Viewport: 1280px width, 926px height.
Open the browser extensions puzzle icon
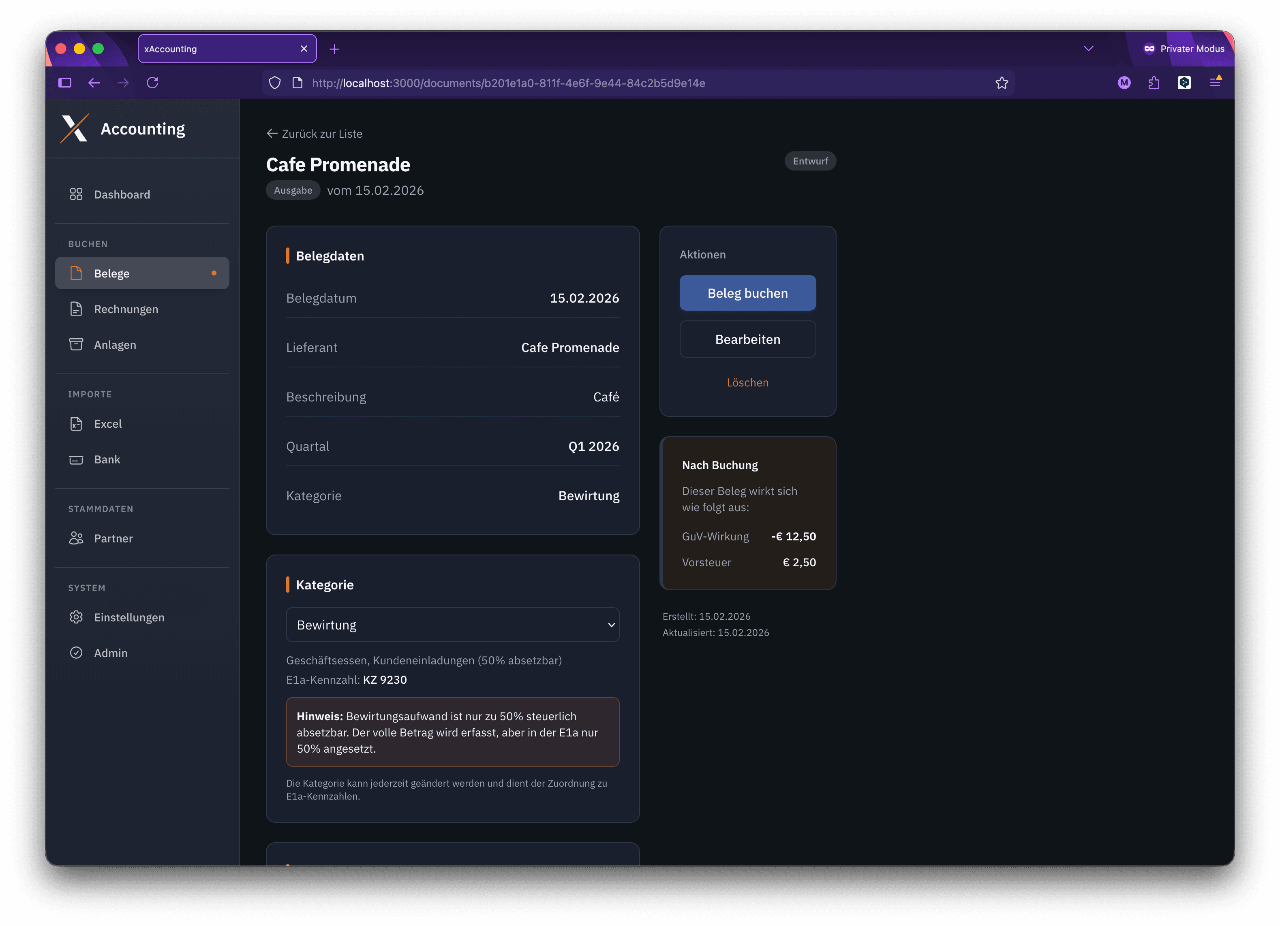(1154, 83)
